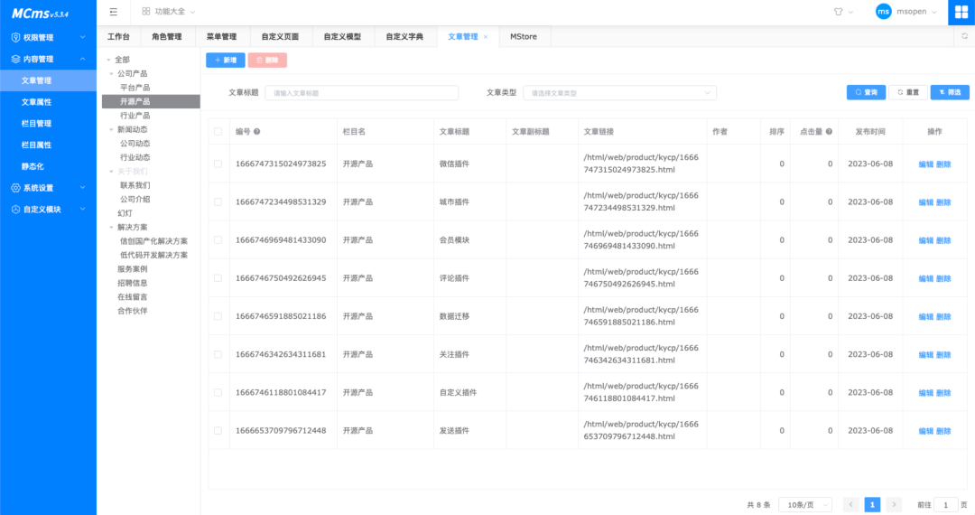Select 行业产品 in the category tree
Viewport: 975px width, 515px height.
(x=135, y=116)
